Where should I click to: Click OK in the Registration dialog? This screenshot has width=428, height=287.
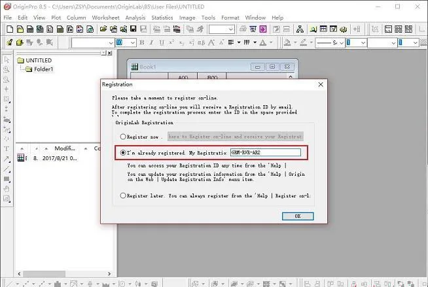[298, 216]
